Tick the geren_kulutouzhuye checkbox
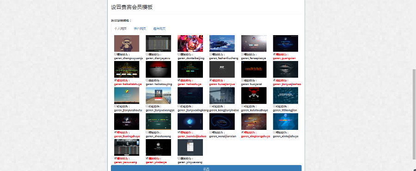This screenshot has width=416, height=171. pyautogui.click(x=243, y=106)
